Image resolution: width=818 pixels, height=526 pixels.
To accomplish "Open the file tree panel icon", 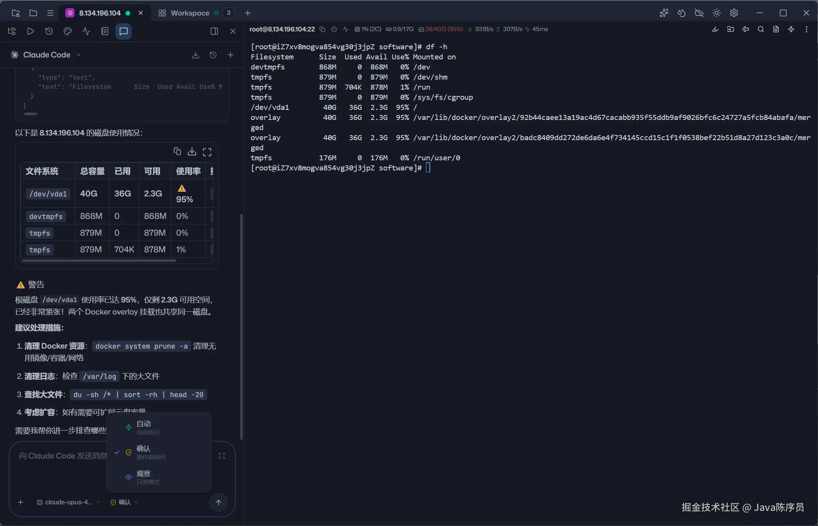I will point(12,31).
